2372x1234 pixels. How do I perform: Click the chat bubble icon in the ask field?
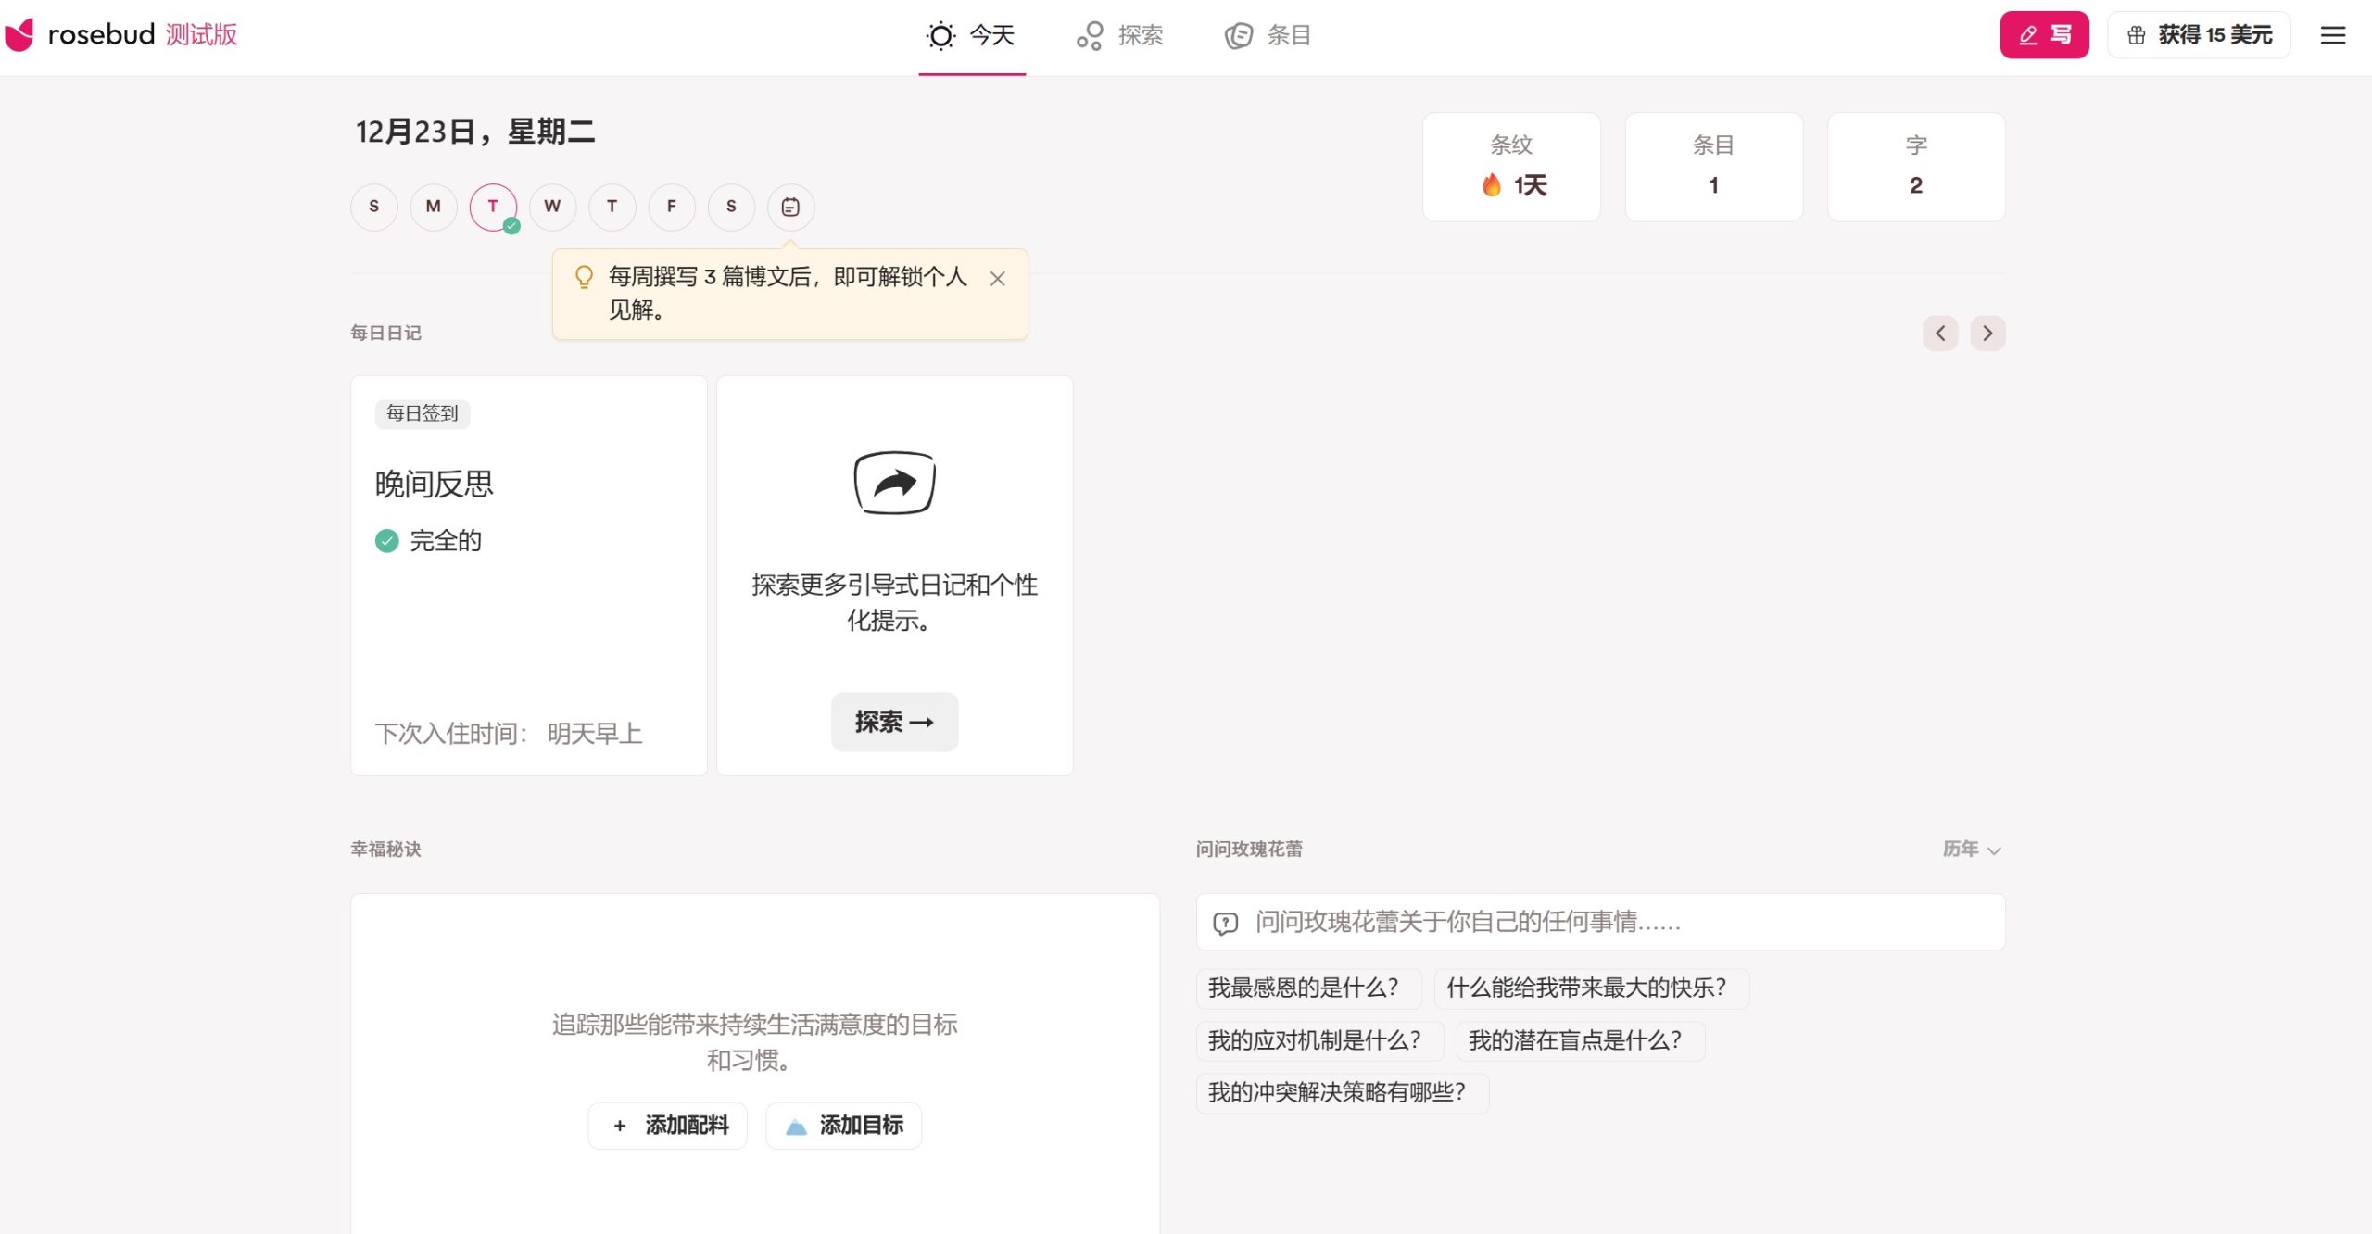(x=1225, y=923)
